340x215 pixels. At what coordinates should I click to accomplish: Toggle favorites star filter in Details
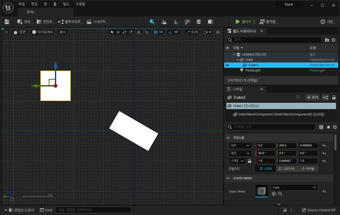[x=328, y=127]
